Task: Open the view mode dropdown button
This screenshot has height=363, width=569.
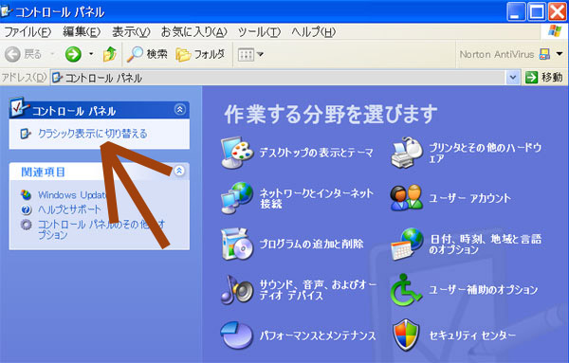Action: [x=250, y=55]
